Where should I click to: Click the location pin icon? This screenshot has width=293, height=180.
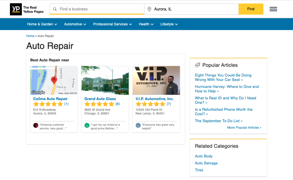pos(149,9)
